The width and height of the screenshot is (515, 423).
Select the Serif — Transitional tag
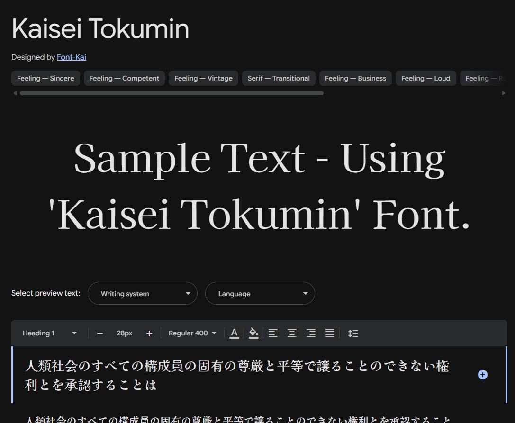click(x=279, y=78)
